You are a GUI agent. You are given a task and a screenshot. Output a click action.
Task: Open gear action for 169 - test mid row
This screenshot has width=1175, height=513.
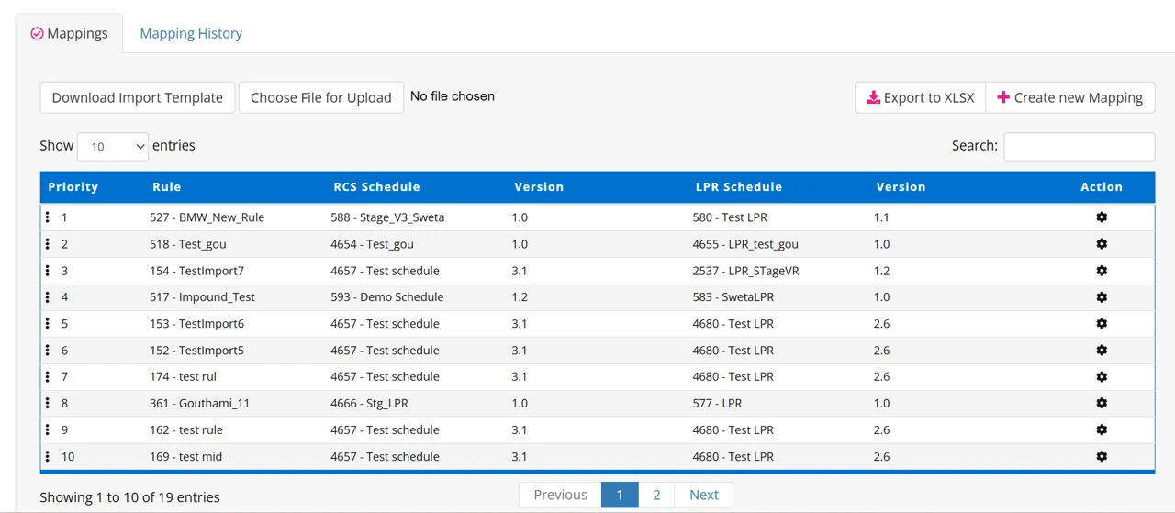point(1102,456)
